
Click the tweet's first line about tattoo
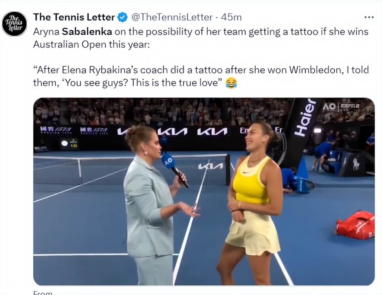201,32
